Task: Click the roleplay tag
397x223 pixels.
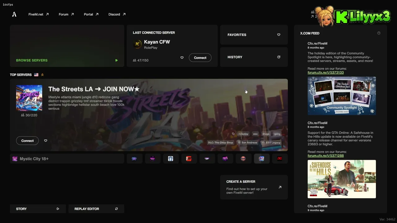Action: tap(243, 134)
